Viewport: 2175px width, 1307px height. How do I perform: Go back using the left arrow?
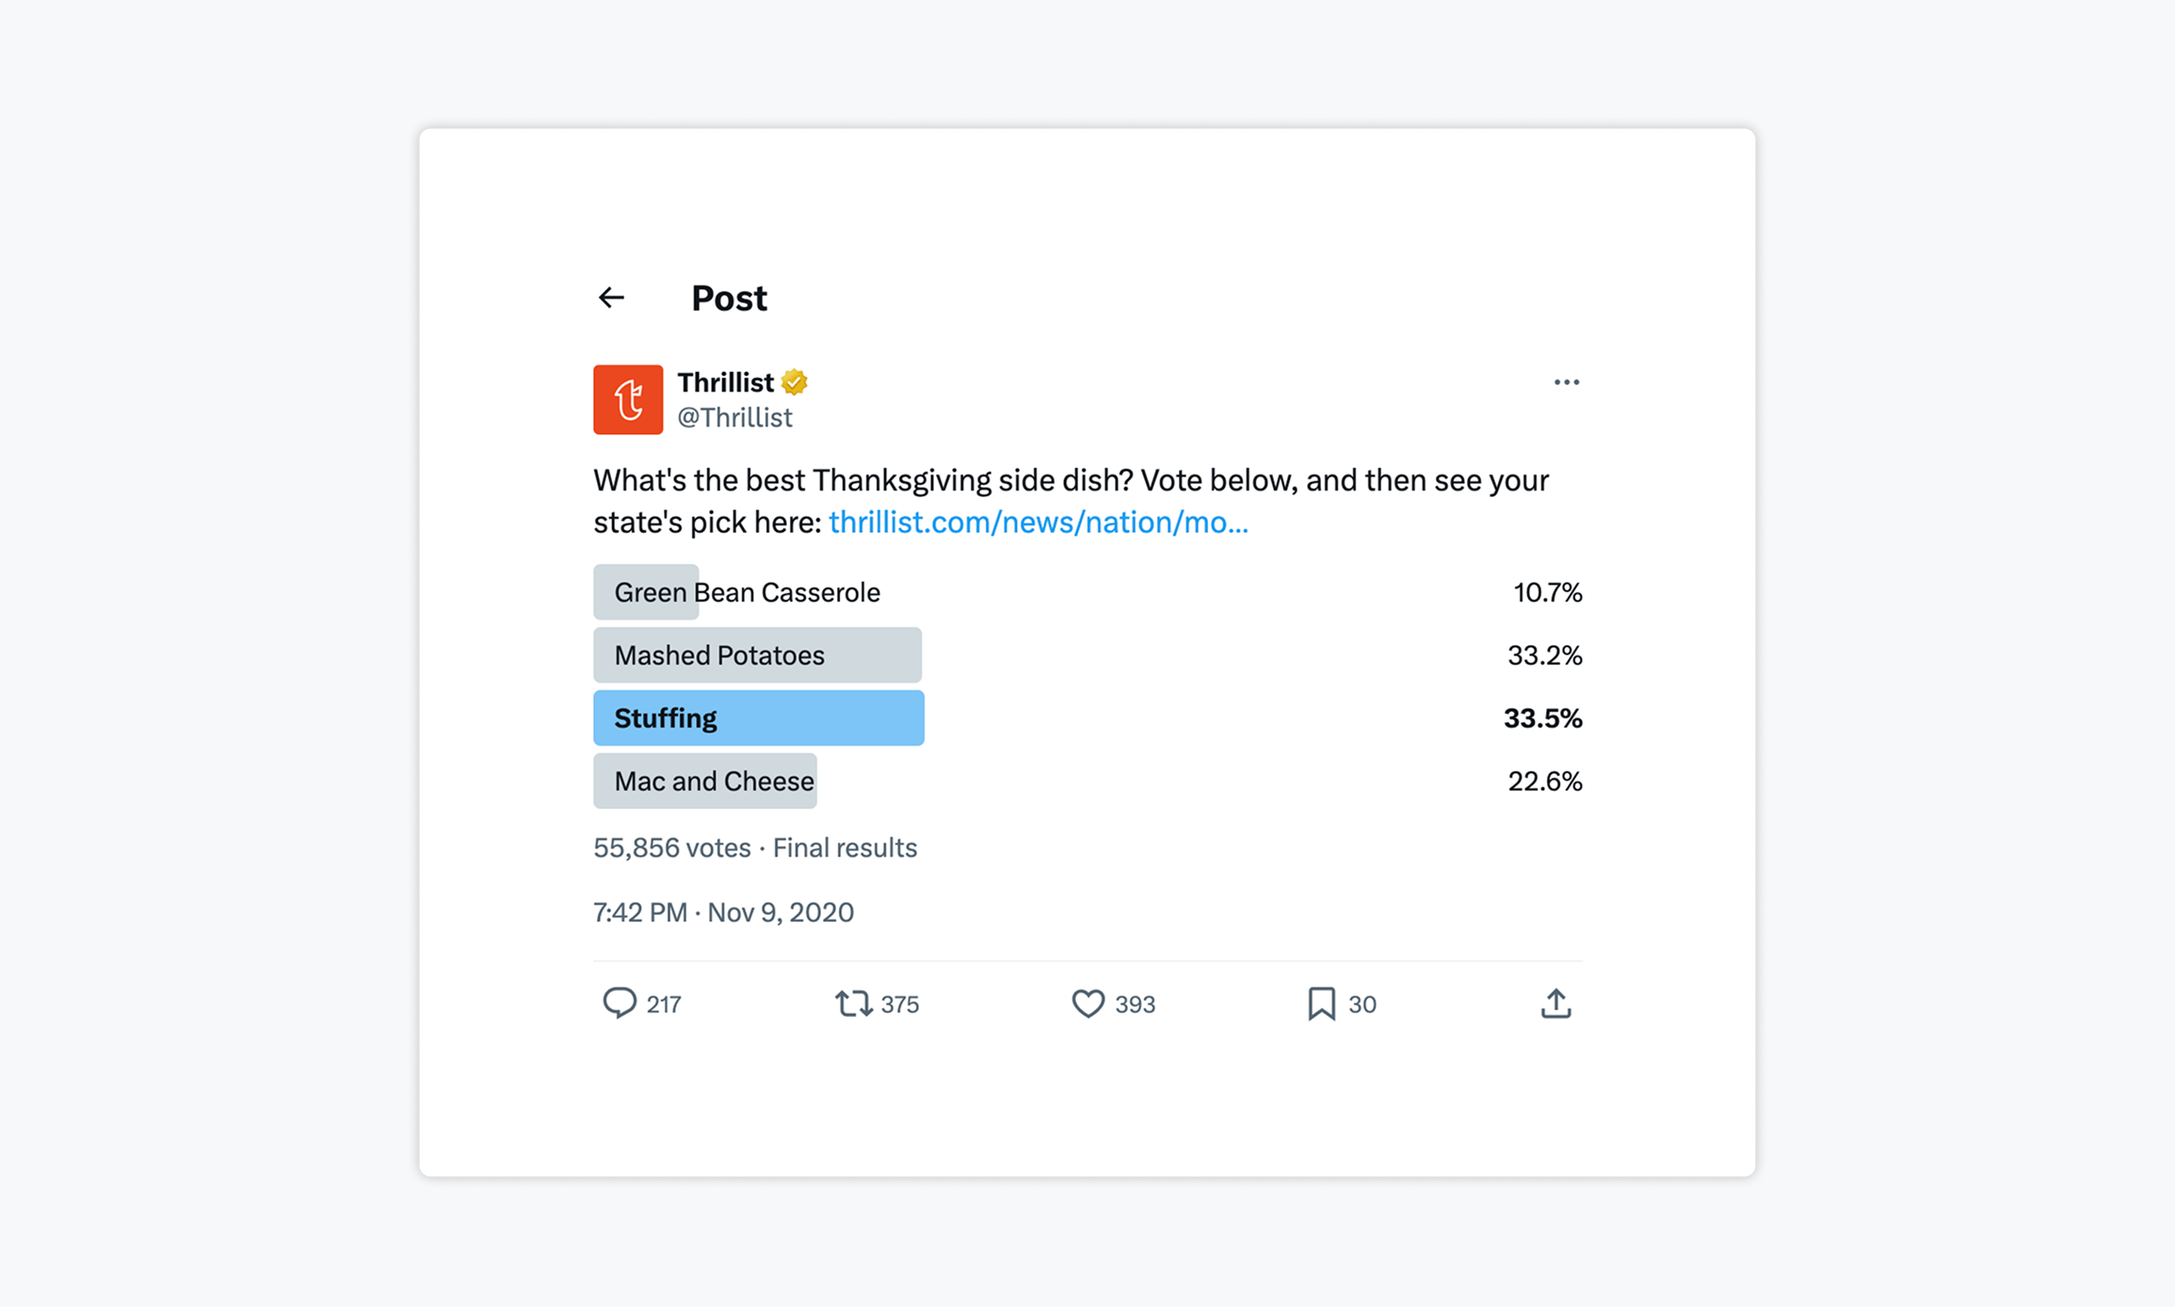coord(611,298)
